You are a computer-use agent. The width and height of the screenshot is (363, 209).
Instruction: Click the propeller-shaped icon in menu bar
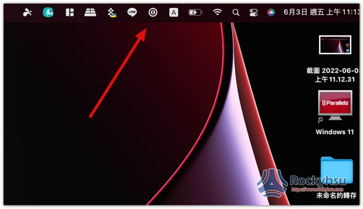tap(27, 13)
